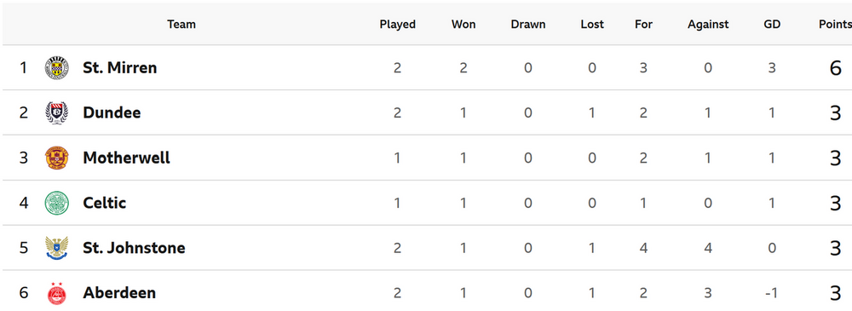Click the GD column header
Screen dimensions: 852x311
772,25
